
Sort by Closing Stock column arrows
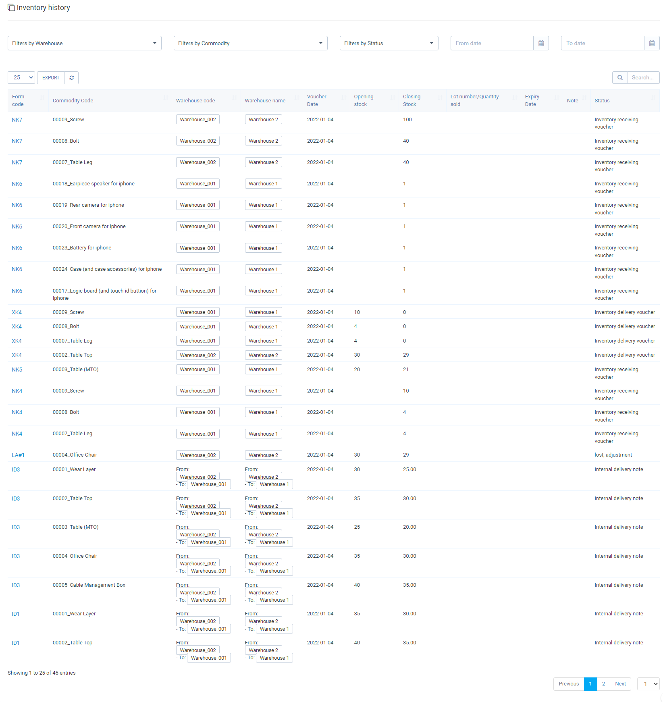(440, 98)
